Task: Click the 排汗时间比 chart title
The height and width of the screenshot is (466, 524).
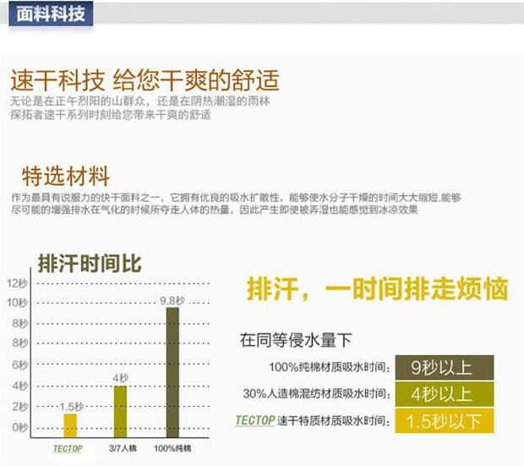Action: [x=90, y=263]
